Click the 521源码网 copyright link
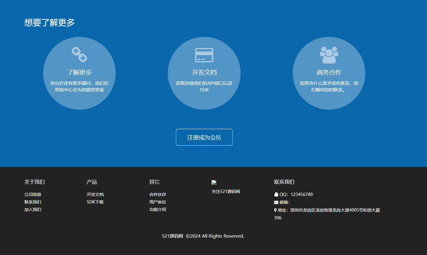427x255 pixels. click(x=172, y=236)
